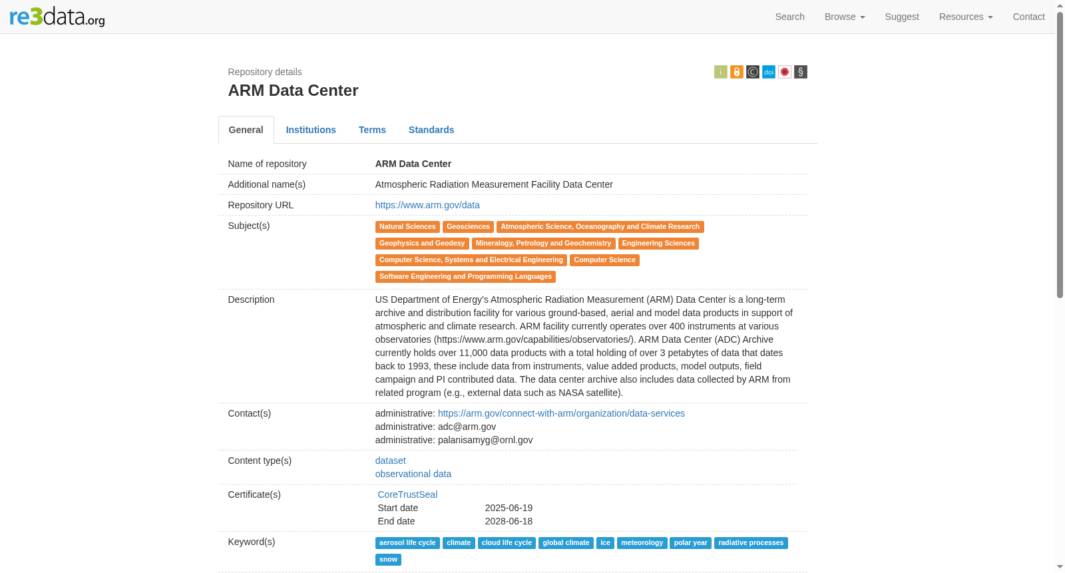Click the ARM Data Center page heading
This screenshot has width=1065, height=573.
[293, 91]
